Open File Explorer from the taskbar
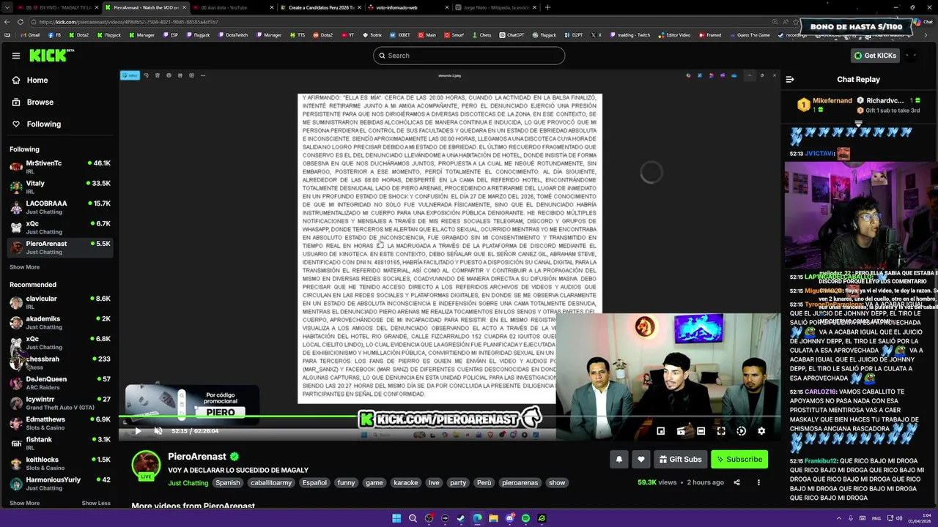Viewport: 938px width, 527px height. tap(493, 518)
